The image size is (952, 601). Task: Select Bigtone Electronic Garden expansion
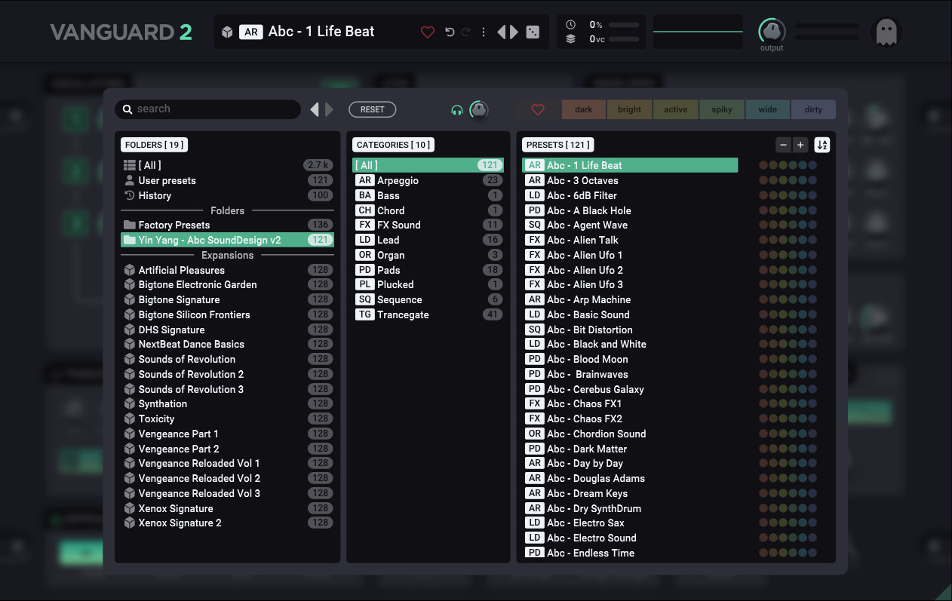(227, 284)
